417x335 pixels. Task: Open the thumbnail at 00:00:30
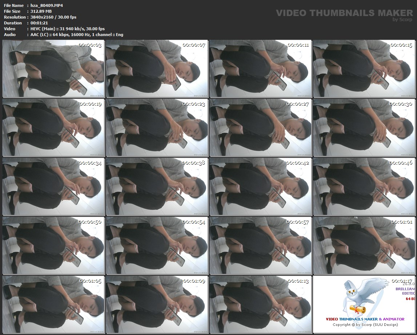coord(364,127)
